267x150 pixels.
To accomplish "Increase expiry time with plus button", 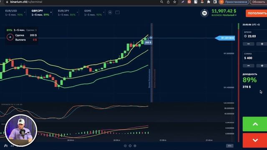I will coord(262,44).
